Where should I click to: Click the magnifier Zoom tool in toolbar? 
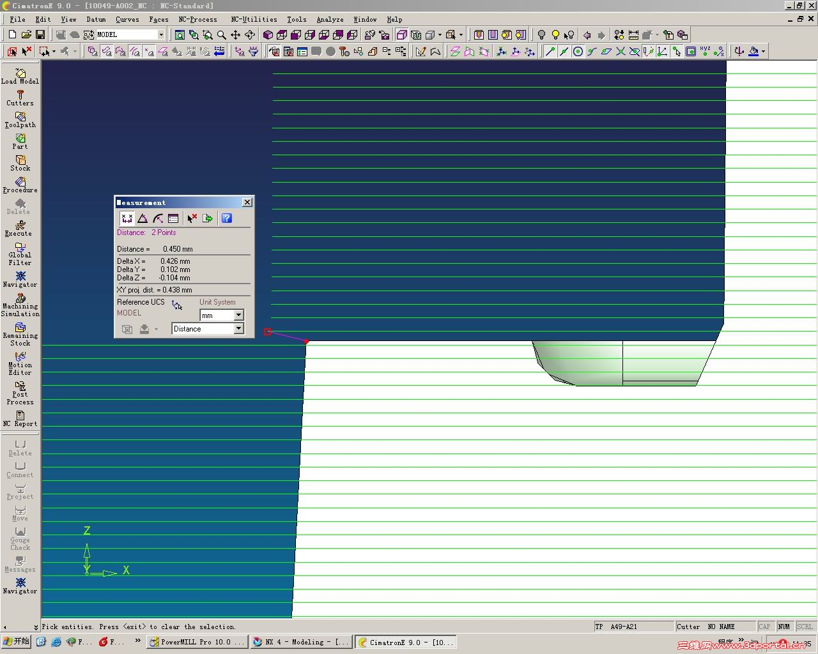pyautogui.click(x=221, y=34)
